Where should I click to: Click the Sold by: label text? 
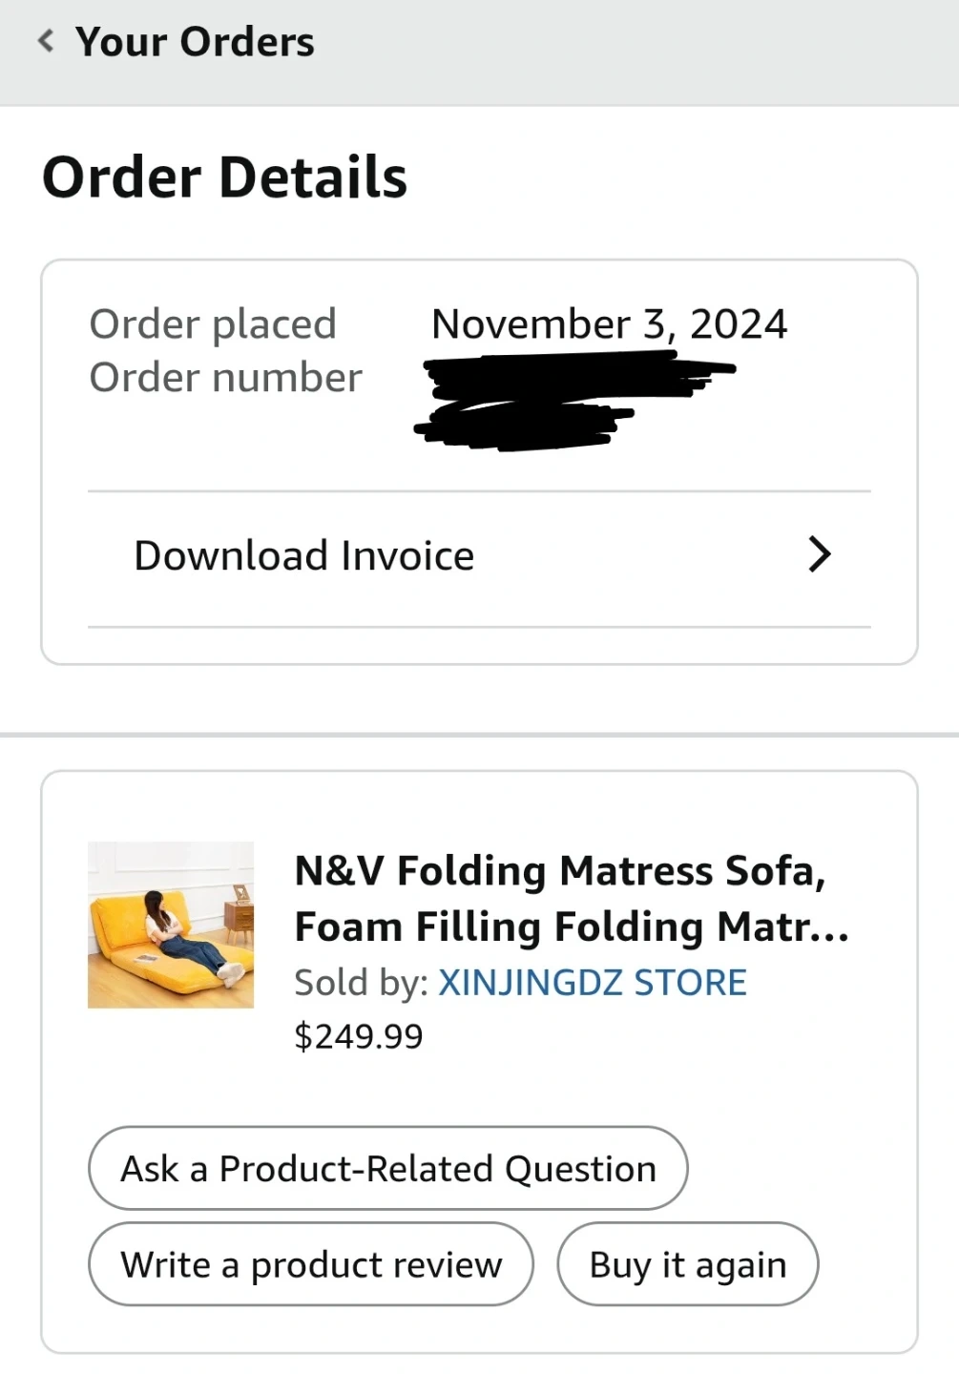[x=362, y=983]
